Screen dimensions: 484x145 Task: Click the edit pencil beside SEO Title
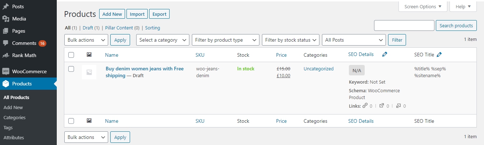point(439,55)
